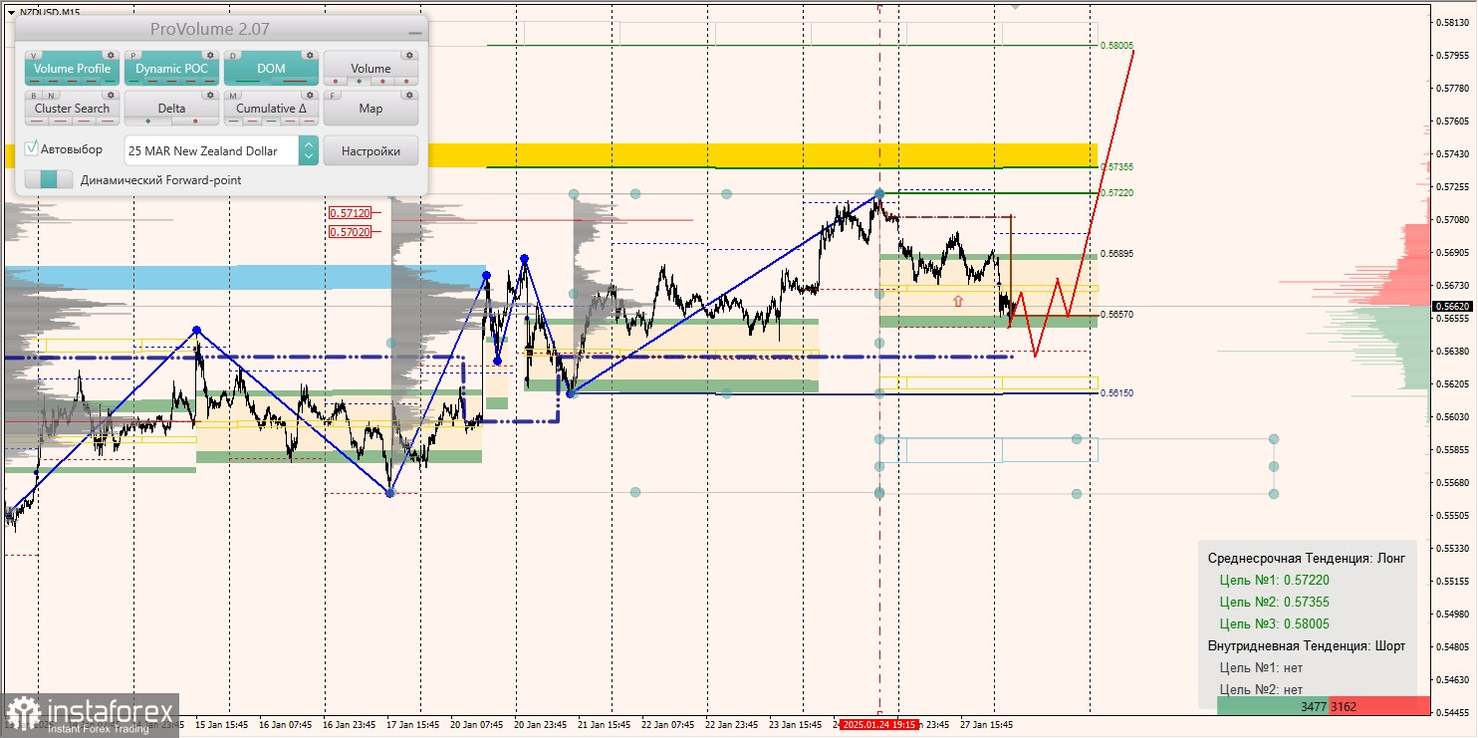Image resolution: width=1478 pixels, height=738 pixels.
Task: Toggle red line segment under DOM
Action: (295, 81)
